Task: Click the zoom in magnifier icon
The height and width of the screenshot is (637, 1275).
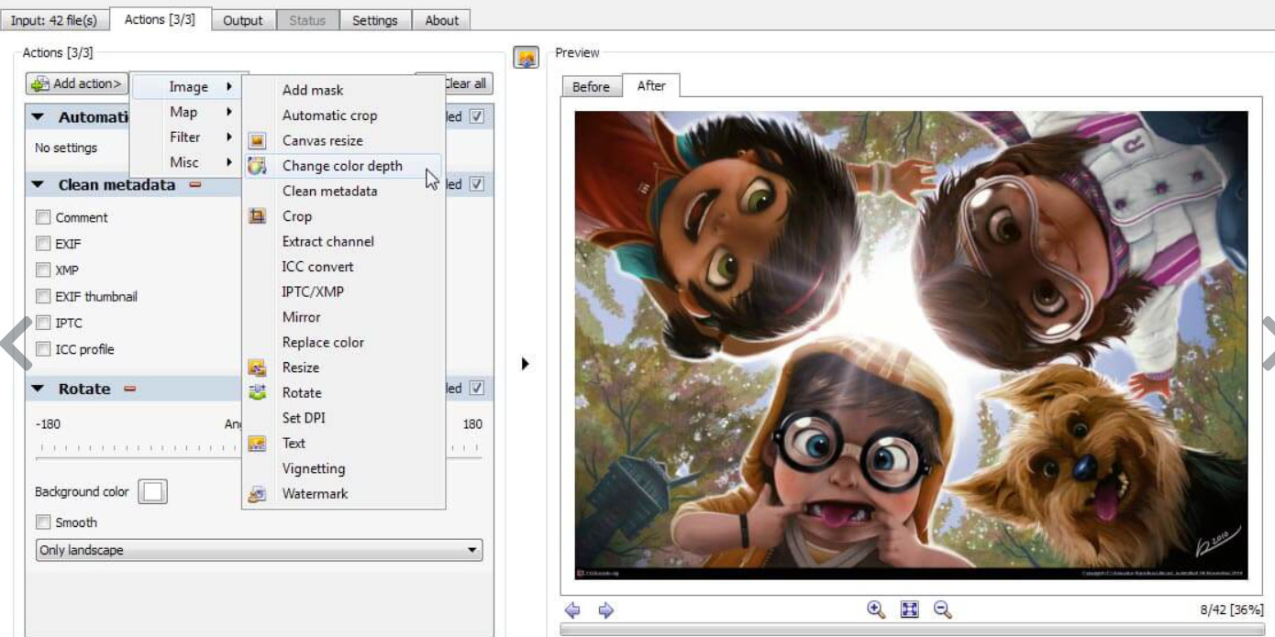Action: pos(876,610)
